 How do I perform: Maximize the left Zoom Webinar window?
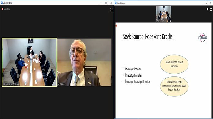[106, 3]
